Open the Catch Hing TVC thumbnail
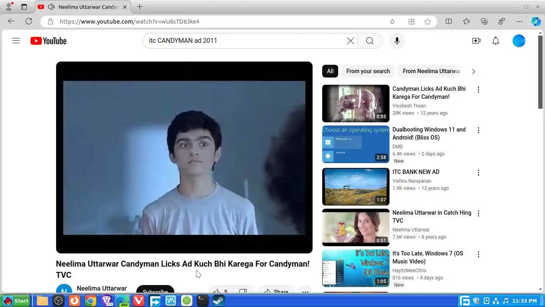The height and width of the screenshot is (307, 545). pos(356,227)
